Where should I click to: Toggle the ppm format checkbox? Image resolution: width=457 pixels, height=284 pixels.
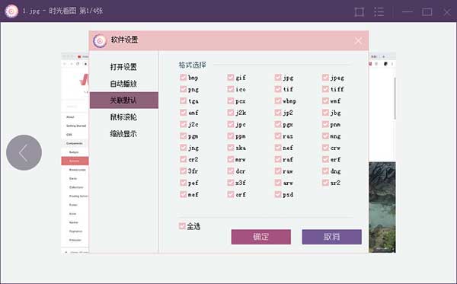[x=231, y=136]
